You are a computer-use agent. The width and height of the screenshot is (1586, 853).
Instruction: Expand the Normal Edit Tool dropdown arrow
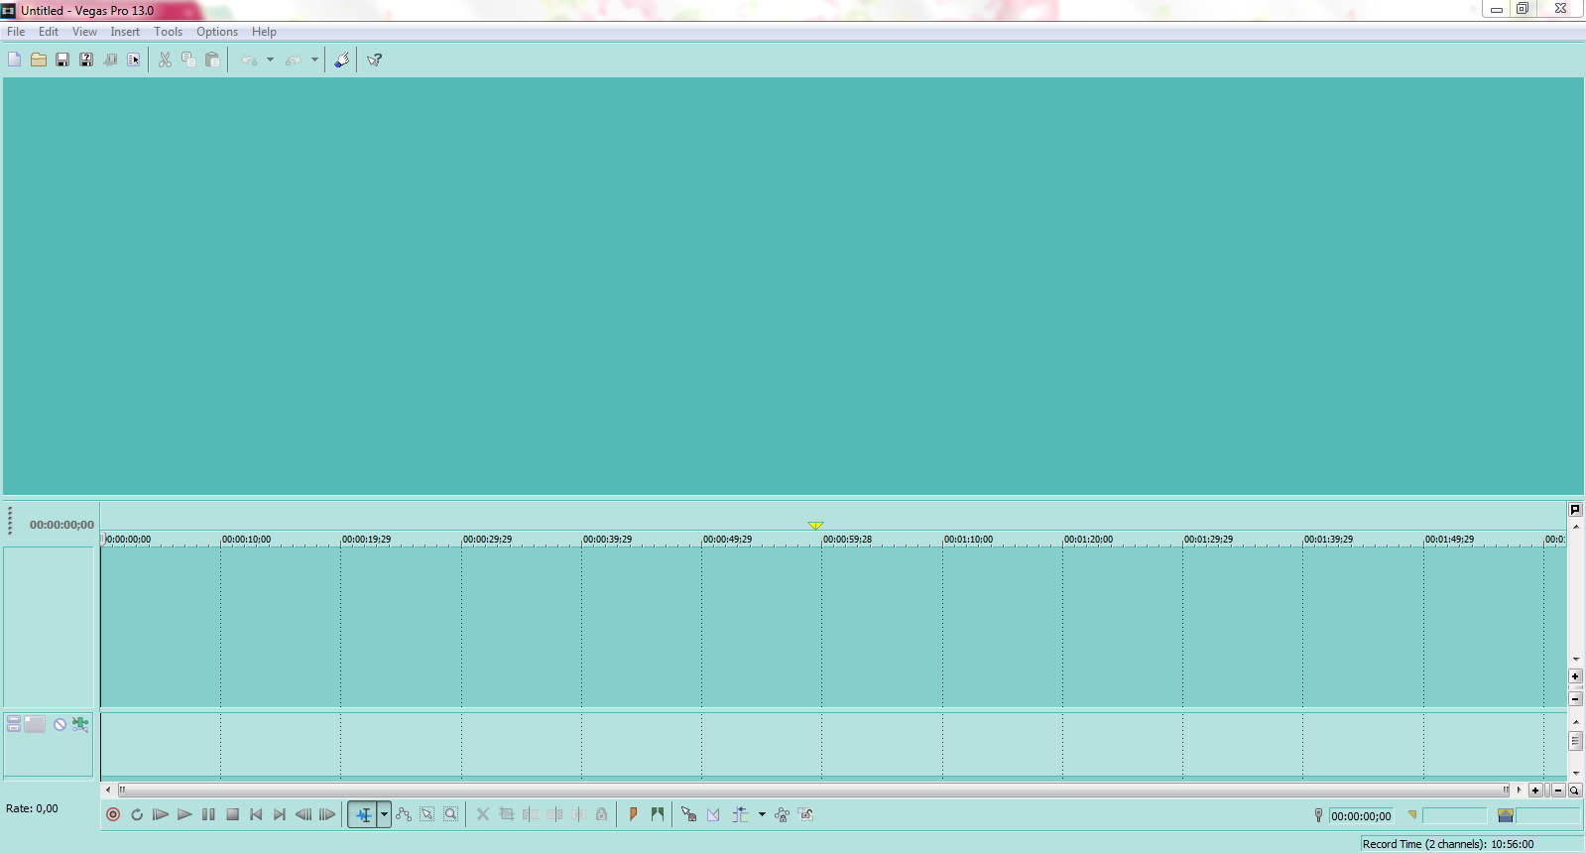coord(384,814)
